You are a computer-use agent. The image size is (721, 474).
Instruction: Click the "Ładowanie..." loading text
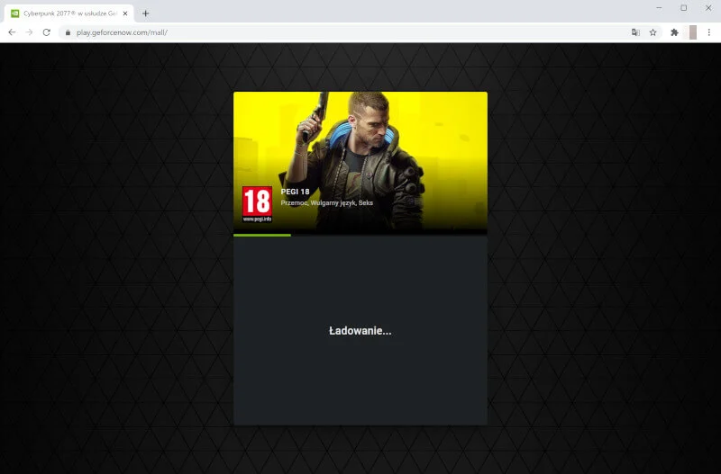point(360,331)
